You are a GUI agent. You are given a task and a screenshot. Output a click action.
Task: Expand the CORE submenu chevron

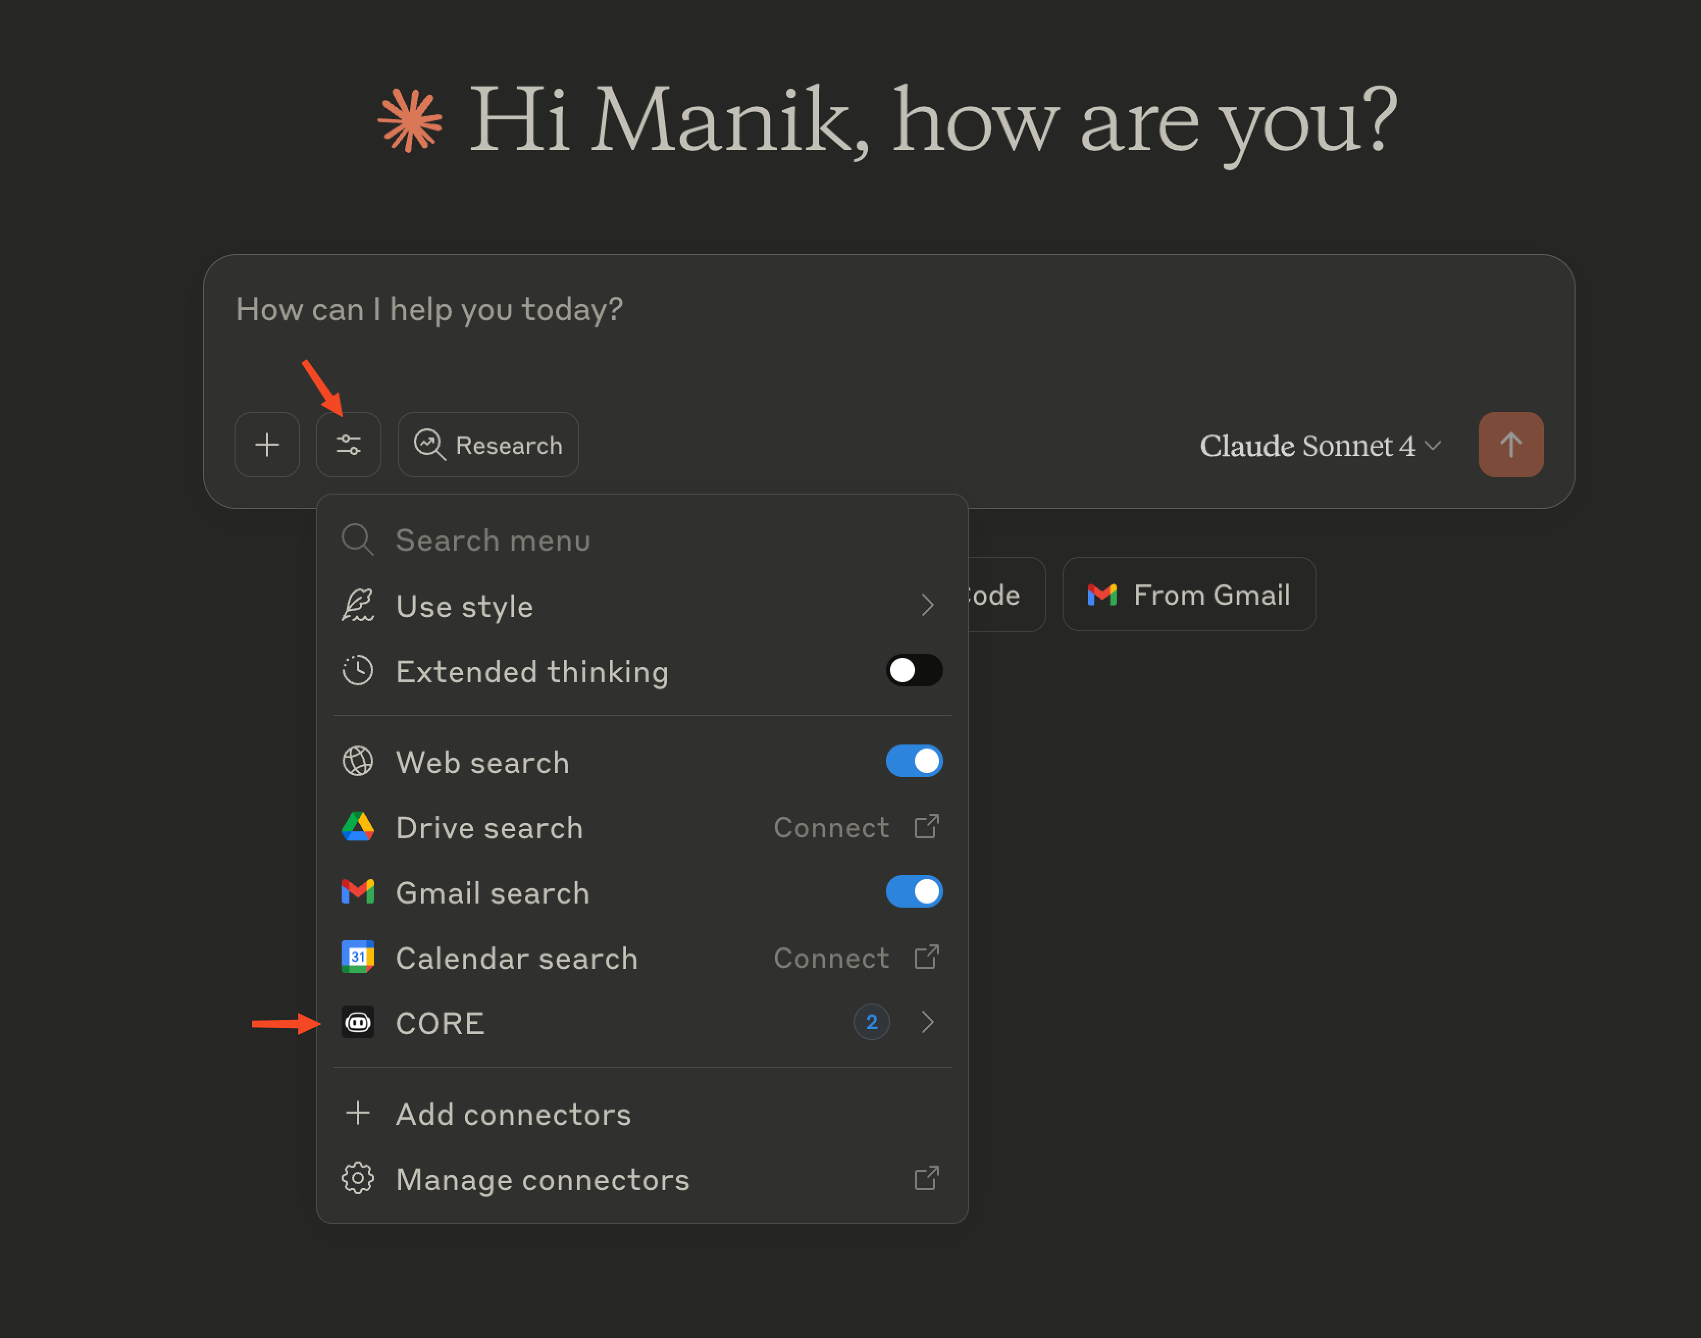pyautogui.click(x=927, y=1022)
